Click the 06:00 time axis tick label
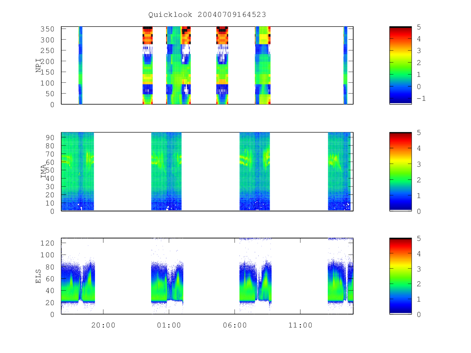This screenshot has width=471, height=353. (235, 325)
